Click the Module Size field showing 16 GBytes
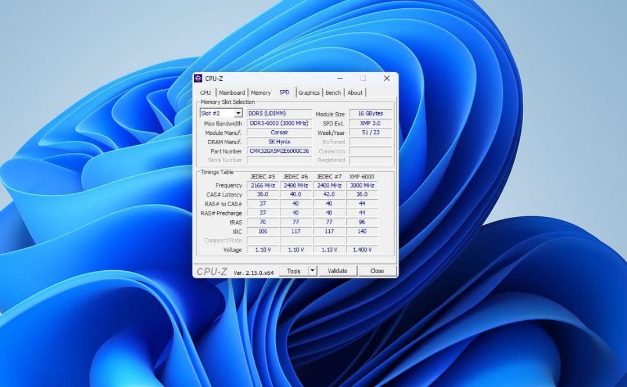 click(x=370, y=113)
